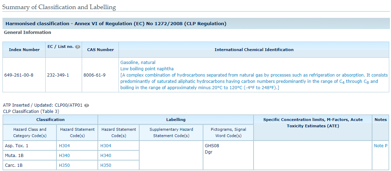
Task: Click the Harmonised classification section header
Action: (x=116, y=24)
